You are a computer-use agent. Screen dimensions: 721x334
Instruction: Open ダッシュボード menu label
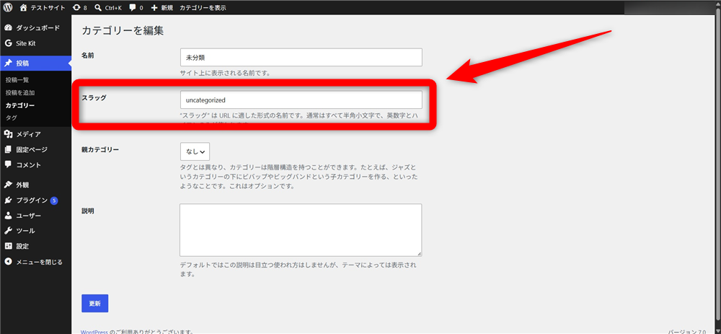tap(37, 28)
